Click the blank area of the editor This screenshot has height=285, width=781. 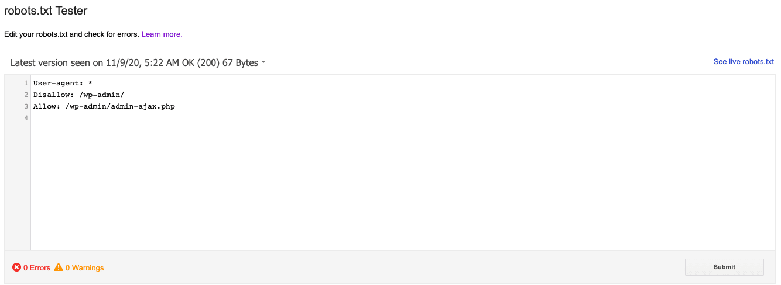[403, 187]
